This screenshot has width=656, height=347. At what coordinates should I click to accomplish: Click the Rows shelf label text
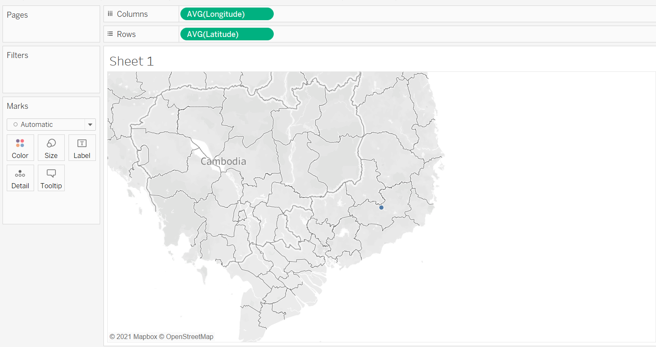pyautogui.click(x=126, y=34)
